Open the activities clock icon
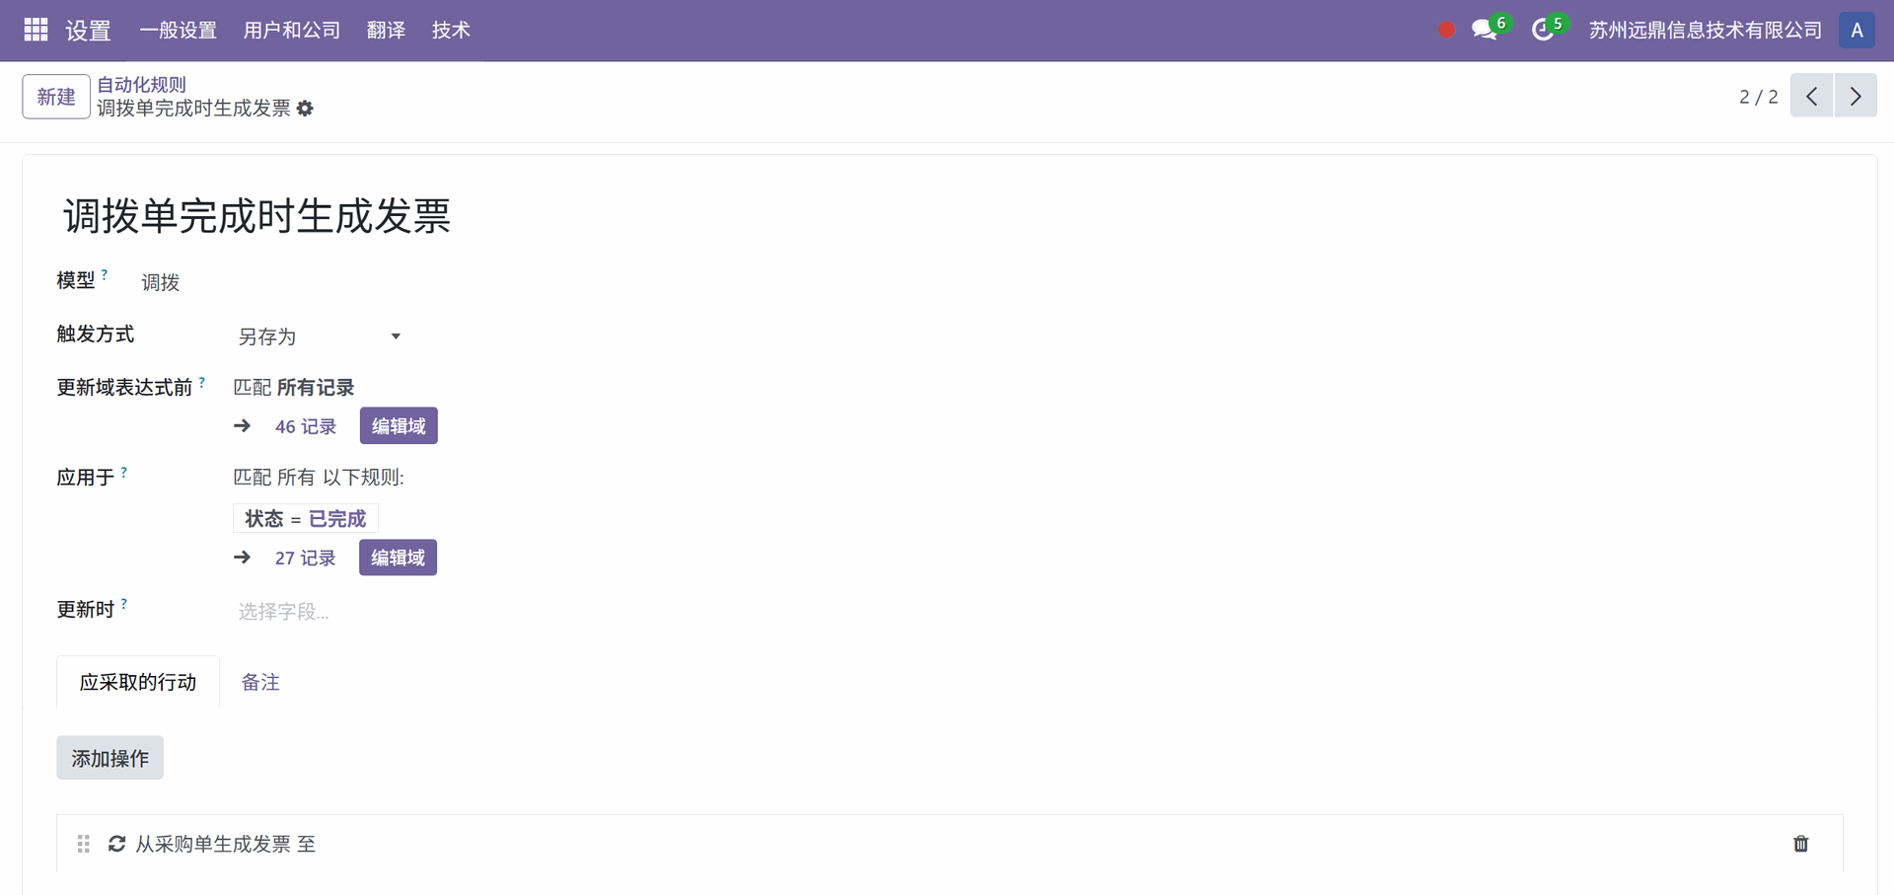Viewport: 1894px width, 895px height. click(1544, 30)
